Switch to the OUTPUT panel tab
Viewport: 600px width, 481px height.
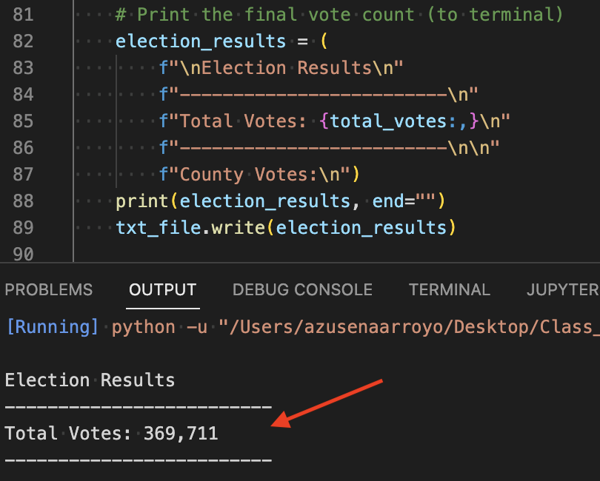(162, 289)
